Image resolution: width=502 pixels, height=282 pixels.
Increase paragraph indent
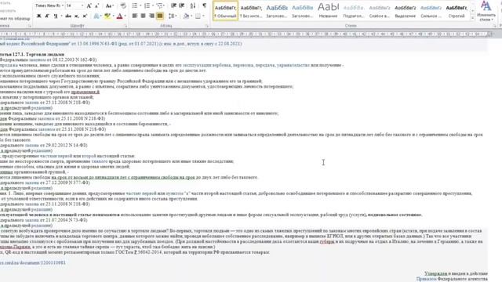click(181, 5)
